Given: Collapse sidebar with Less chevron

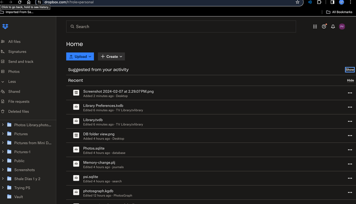Looking at the screenshot, I should [x=3, y=82].
